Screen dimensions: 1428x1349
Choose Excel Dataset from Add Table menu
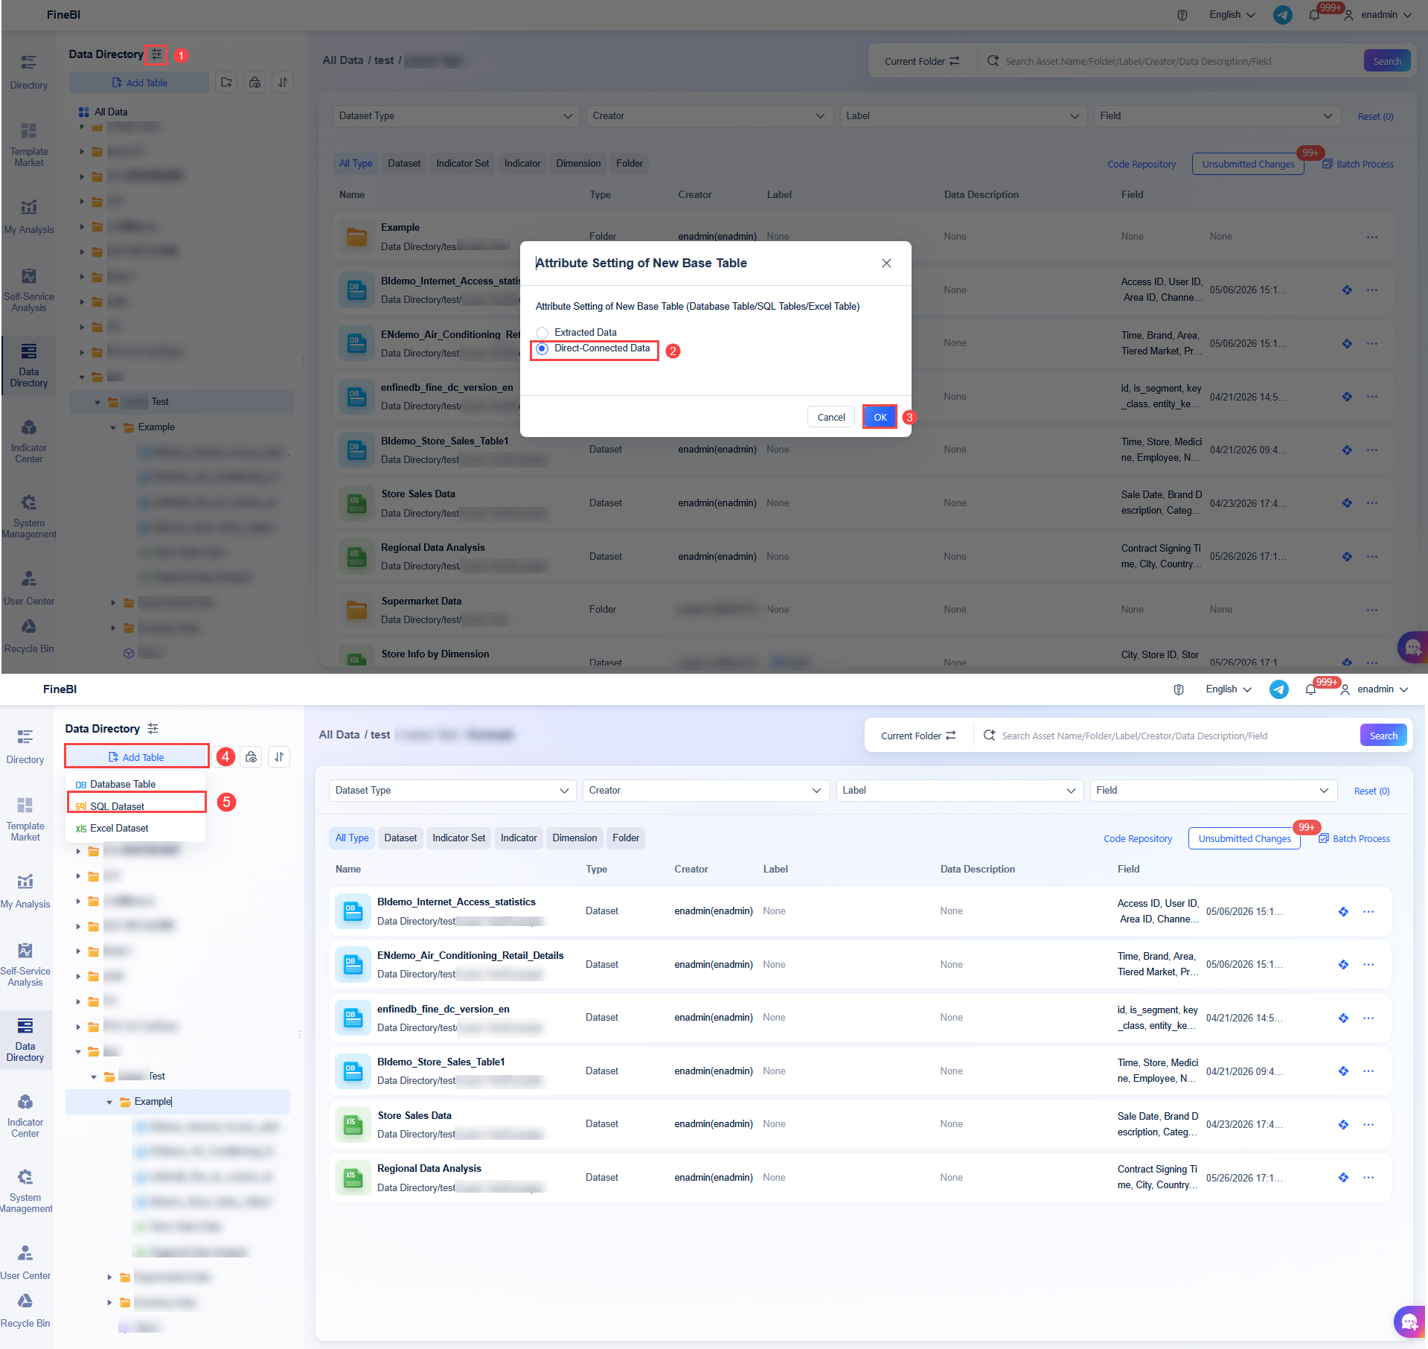(112, 828)
